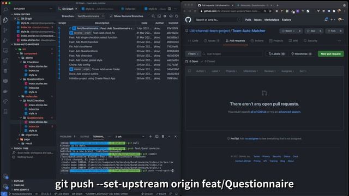The image size is (349, 196).
Task: Open the Assignee filter dropdown
Action: 287,71
